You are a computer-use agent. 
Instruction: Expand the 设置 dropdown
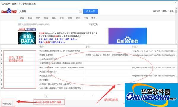click(x=165, y=11)
